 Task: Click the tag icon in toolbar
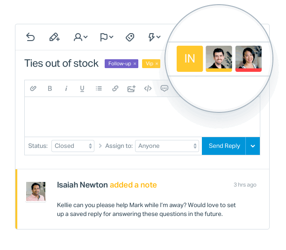130,37
